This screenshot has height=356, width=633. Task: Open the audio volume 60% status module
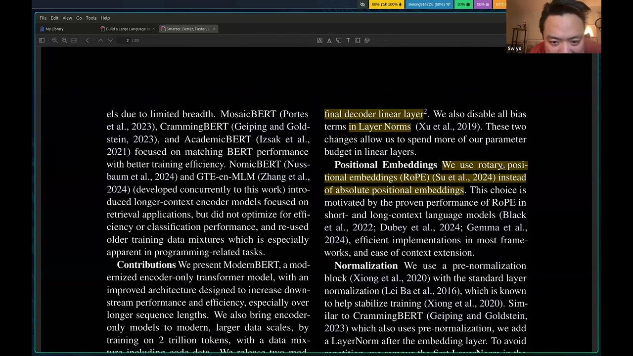pos(386,4)
